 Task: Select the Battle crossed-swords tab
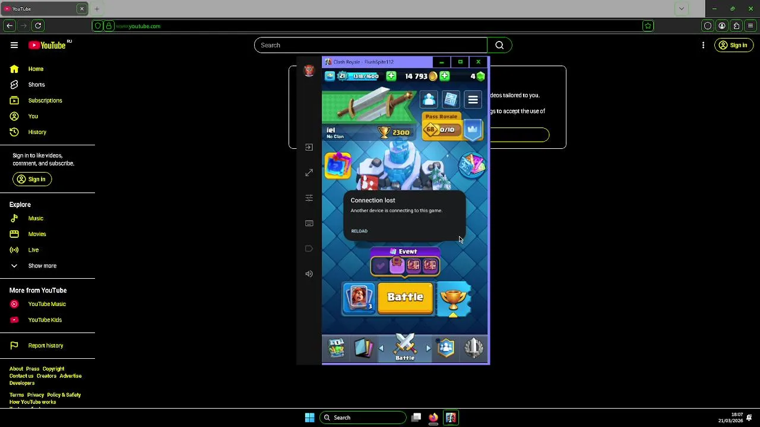pos(405,348)
